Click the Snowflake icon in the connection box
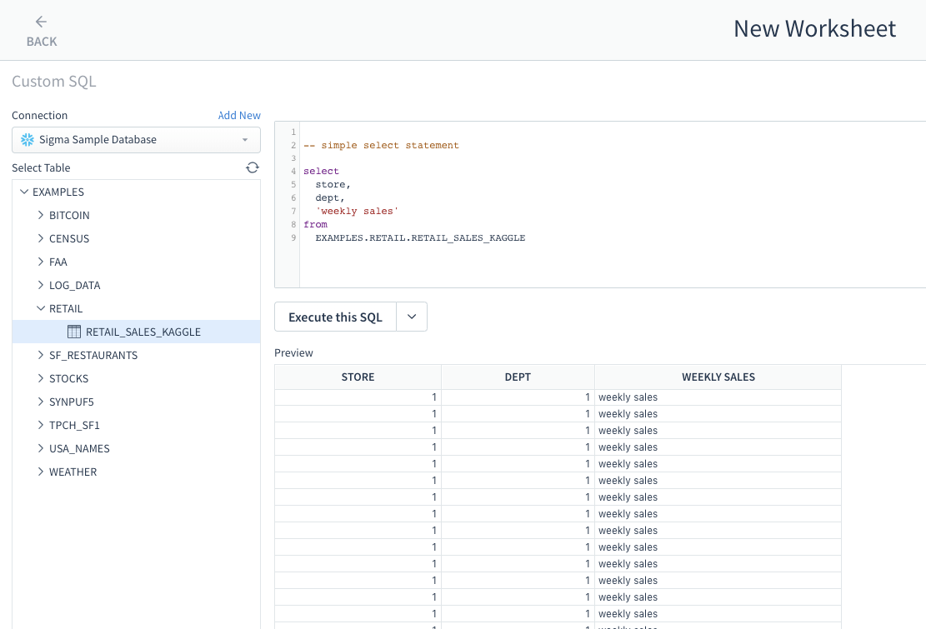The width and height of the screenshot is (926, 629). point(28,140)
